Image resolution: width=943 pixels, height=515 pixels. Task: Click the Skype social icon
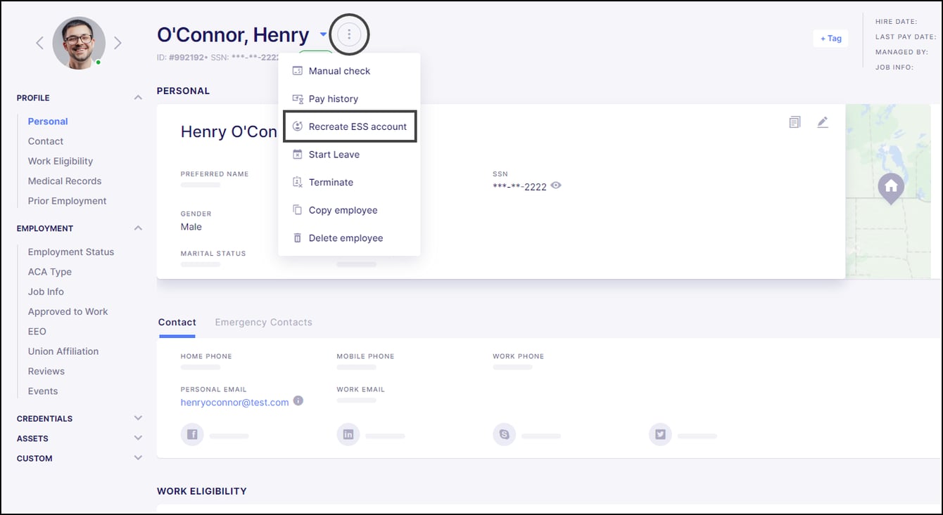(x=504, y=435)
